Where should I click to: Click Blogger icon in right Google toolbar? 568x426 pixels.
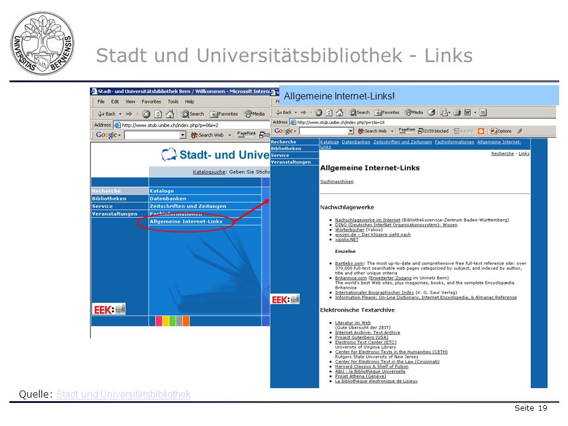point(481,131)
